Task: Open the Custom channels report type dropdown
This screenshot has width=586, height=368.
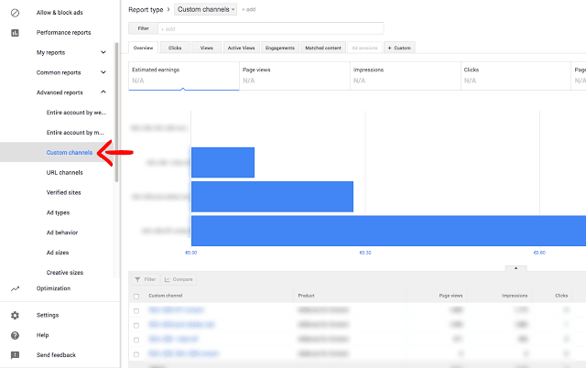Action: point(205,9)
